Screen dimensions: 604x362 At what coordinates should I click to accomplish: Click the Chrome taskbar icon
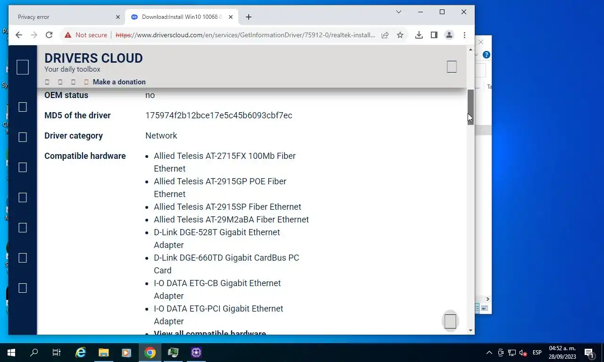pos(150,353)
